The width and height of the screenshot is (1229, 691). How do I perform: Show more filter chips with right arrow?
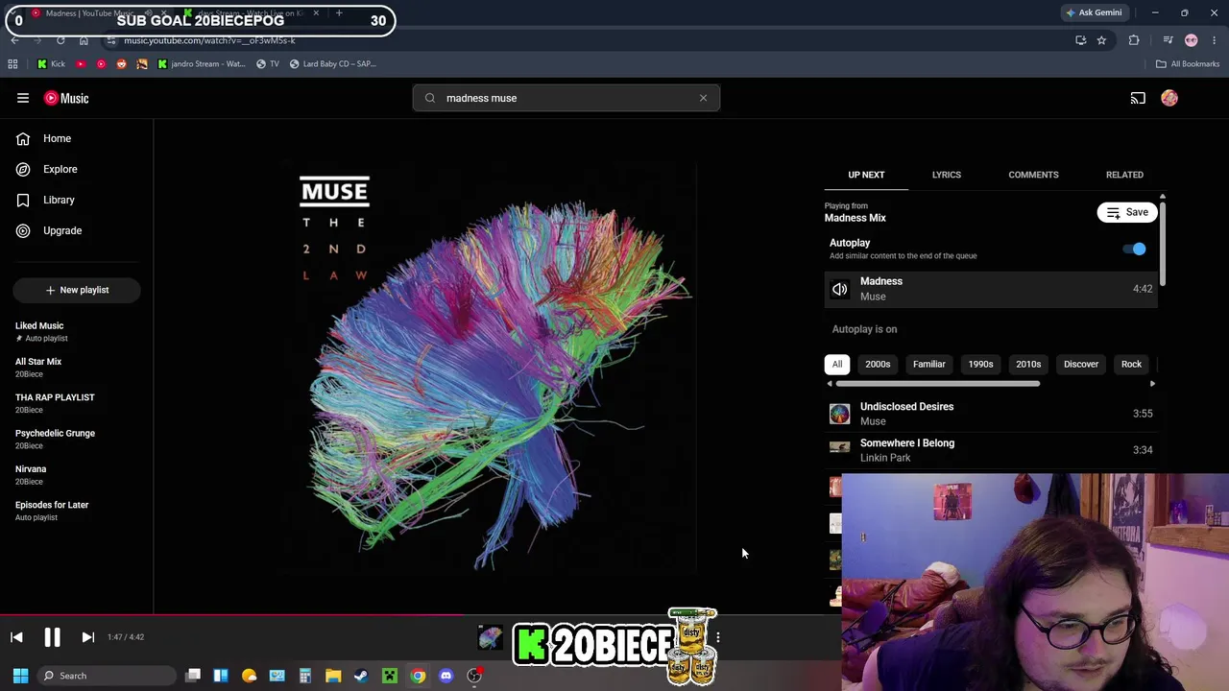pos(1152,384)
